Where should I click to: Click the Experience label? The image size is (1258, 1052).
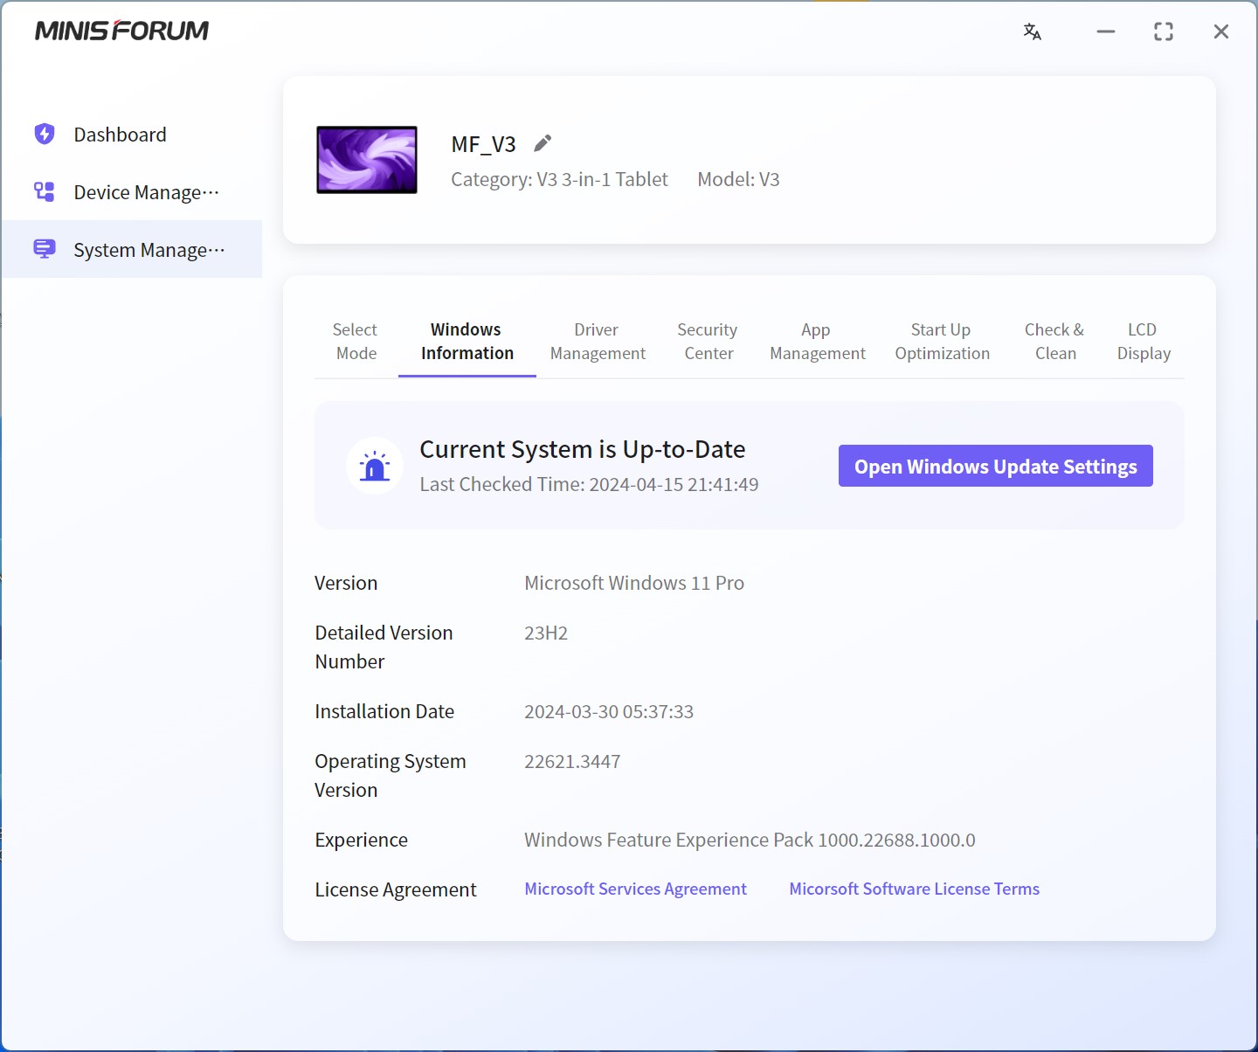(361, 840)
